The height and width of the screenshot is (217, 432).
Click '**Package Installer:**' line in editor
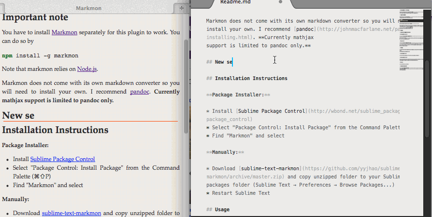pyautogui.click(x=238, y=95)
